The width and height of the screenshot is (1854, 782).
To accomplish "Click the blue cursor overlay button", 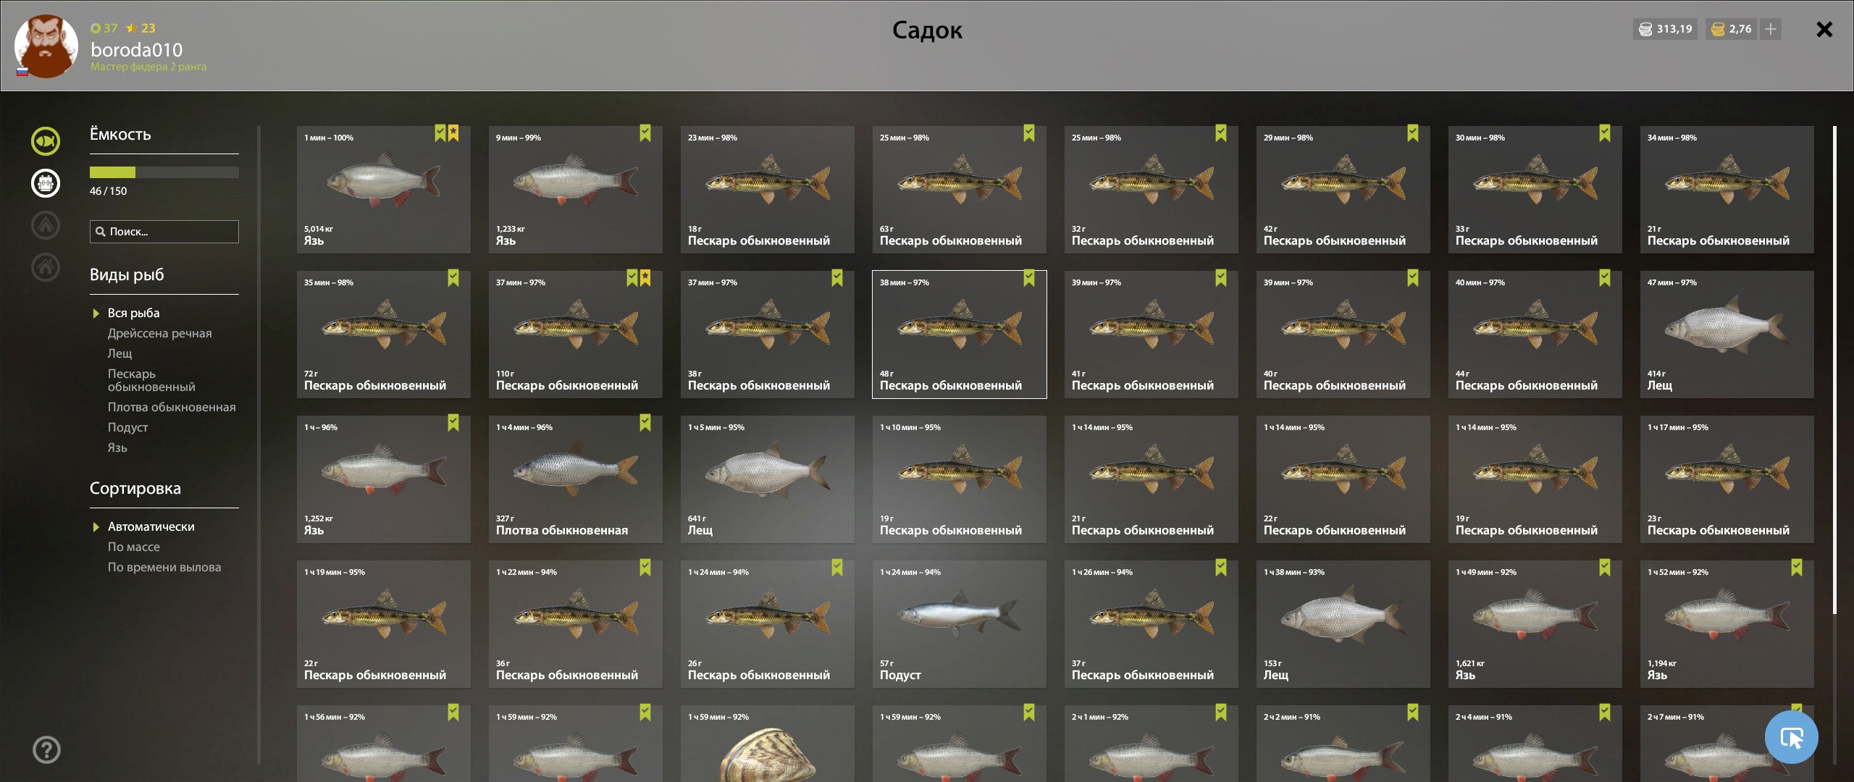I will [1792, 737].
